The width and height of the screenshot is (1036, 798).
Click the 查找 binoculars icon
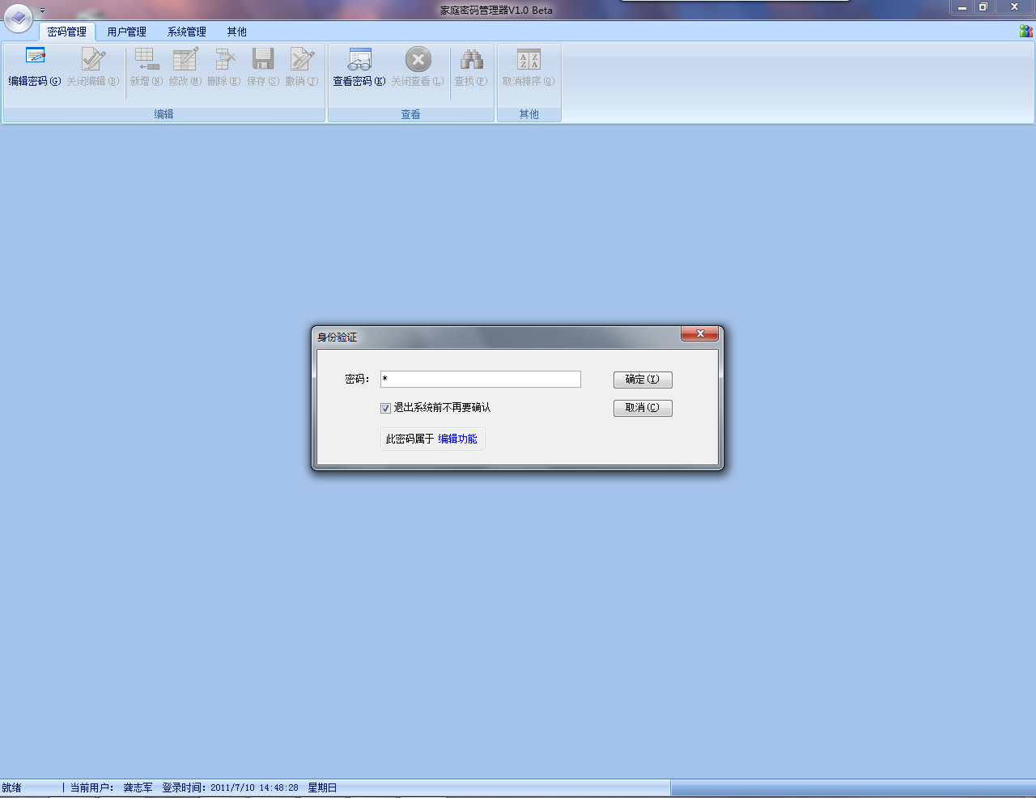pyautogui.click(x=471, y=58)
